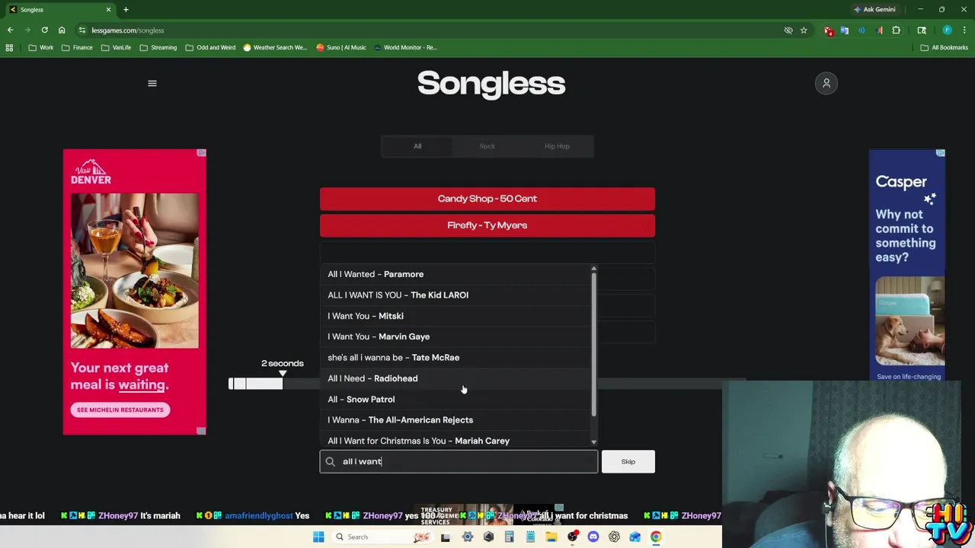The image size is (975, 548).
Task: Open the World Monitor bookmark
Action: click(x=405, y=47)
